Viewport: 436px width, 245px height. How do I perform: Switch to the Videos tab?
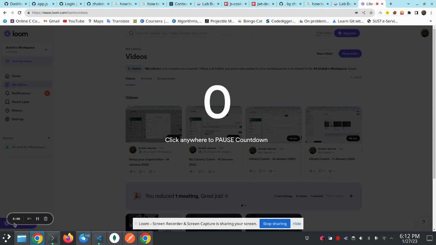tap(130, 79)
